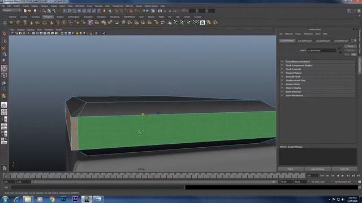The width and height of the screenshot is (362, 203).
Task: Toggle snap to curves magnet
Action: coord(122,11)
